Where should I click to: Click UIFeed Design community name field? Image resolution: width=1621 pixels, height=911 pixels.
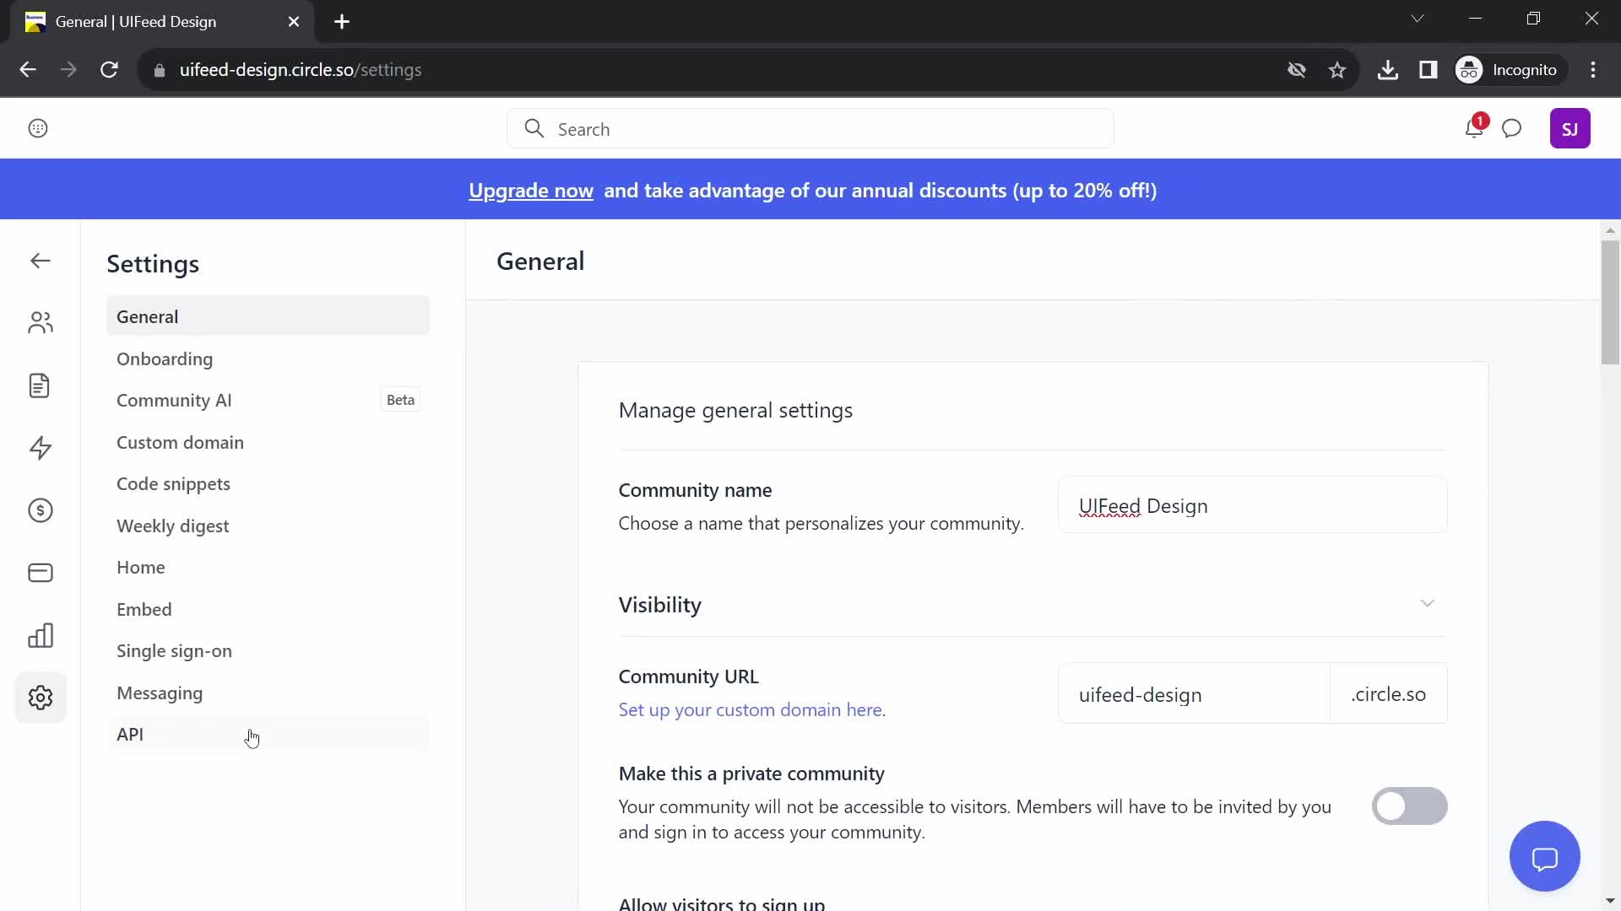click(1254, 505)
